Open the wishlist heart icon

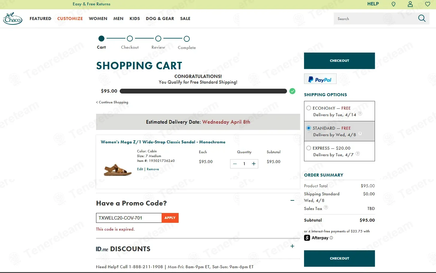coord(428,4)
